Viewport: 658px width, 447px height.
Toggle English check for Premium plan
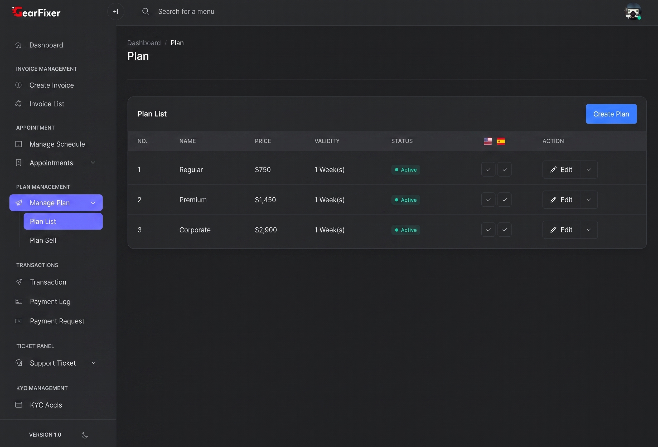pyautogui.click(x=488, y=200)
